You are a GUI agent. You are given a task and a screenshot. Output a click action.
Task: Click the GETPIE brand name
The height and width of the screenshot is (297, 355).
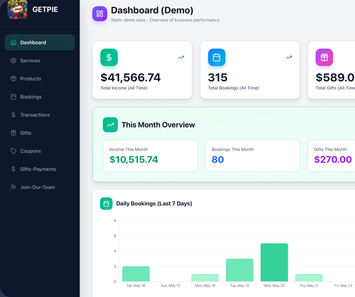pyautogui.click(x=45, y=10)
